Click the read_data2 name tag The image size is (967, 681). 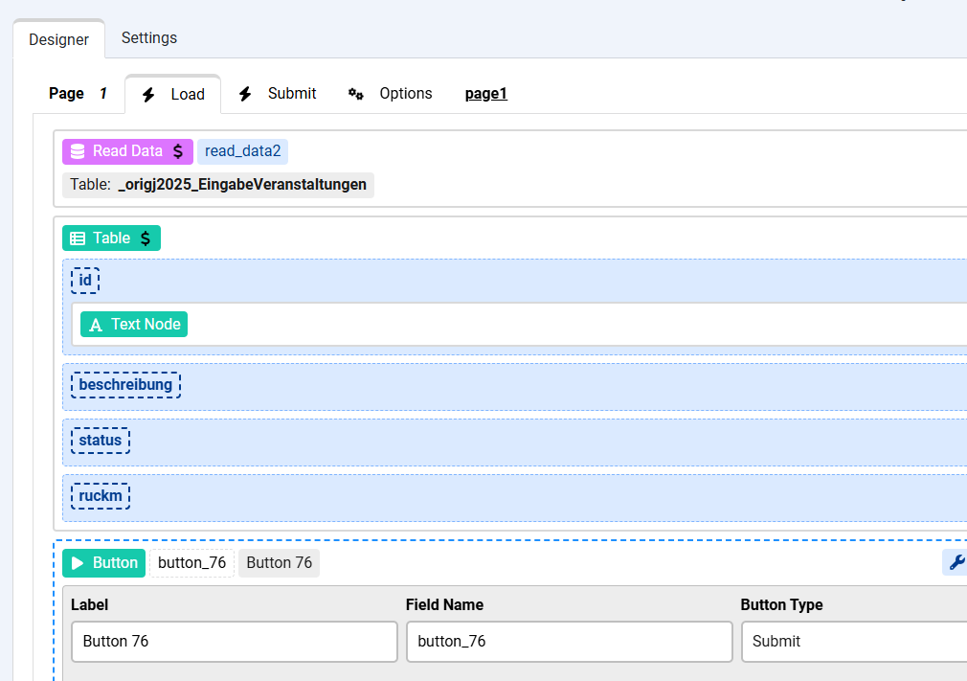(242, 151)
